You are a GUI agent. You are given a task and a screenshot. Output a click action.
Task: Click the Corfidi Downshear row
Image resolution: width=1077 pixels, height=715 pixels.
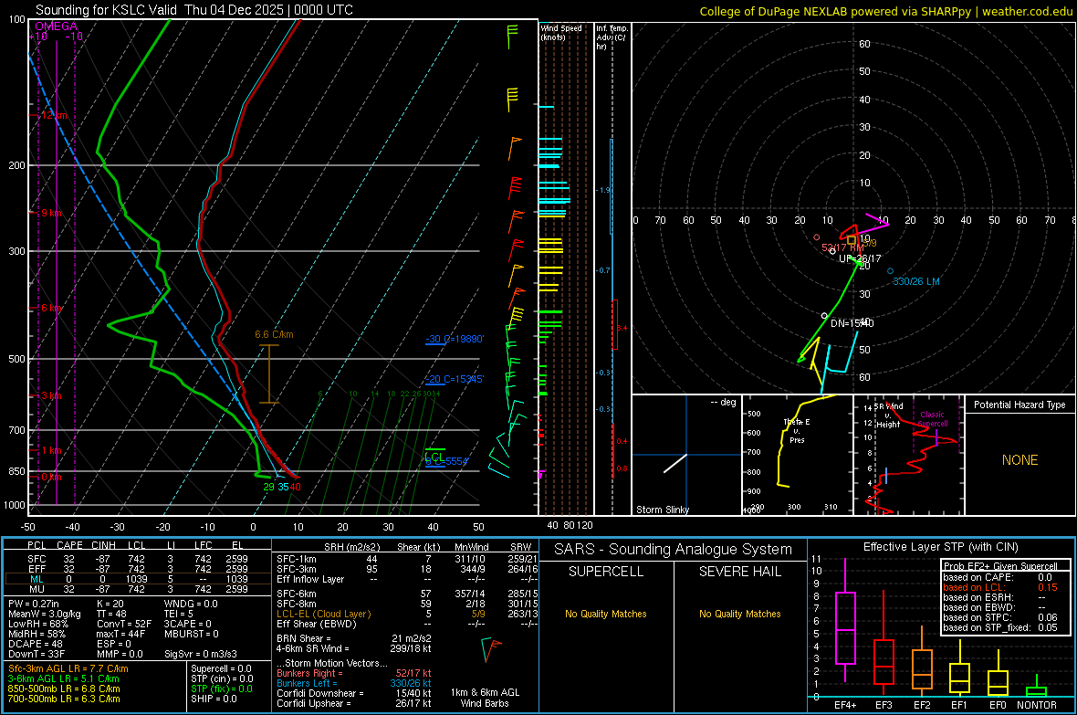[354, 693]
